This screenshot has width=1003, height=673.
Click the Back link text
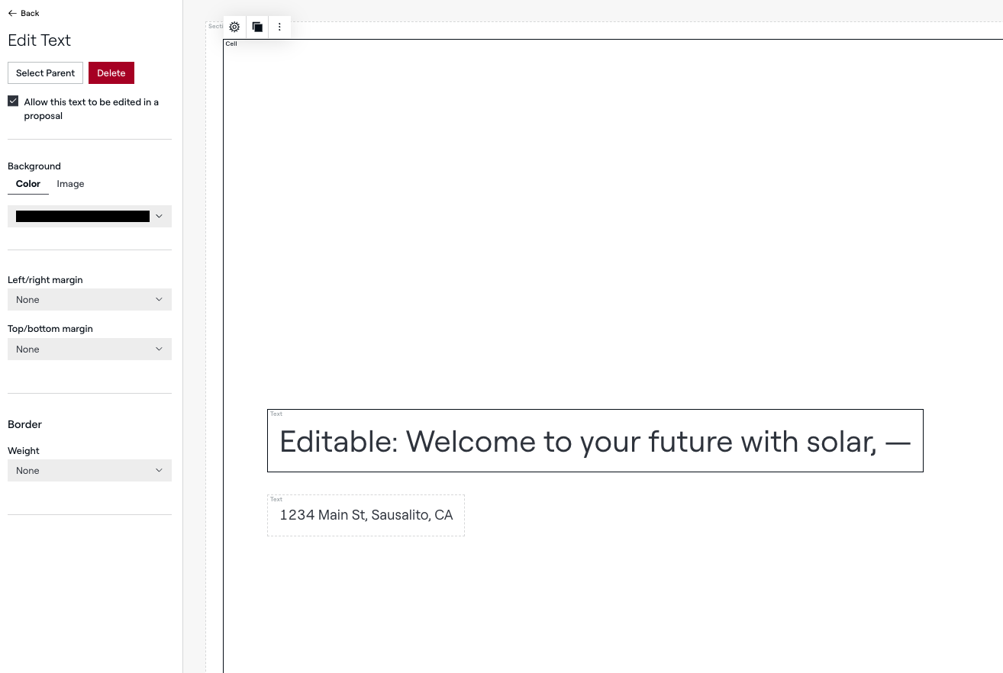pyautogui.click(x=31, y=13)
